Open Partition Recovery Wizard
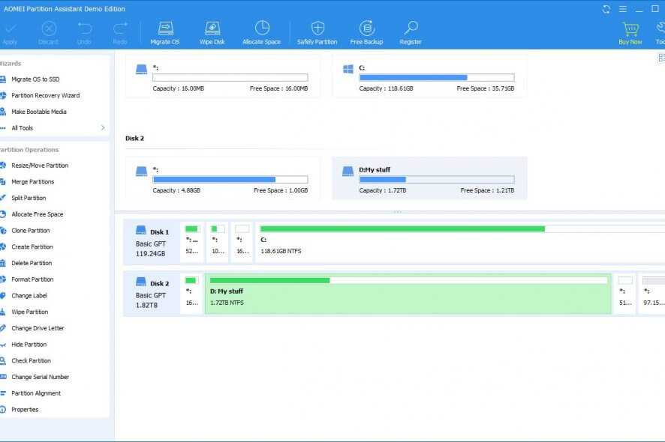 pos(45,96)
